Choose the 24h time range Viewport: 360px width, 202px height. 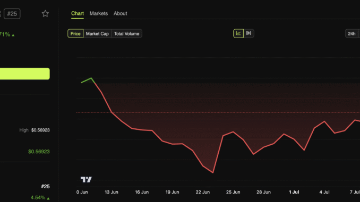coord(352,34)
